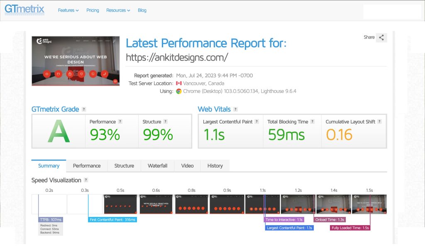Click the help icon beside GTmetrix Grade
Screen dimensions: 425x246
click(84, 110)
